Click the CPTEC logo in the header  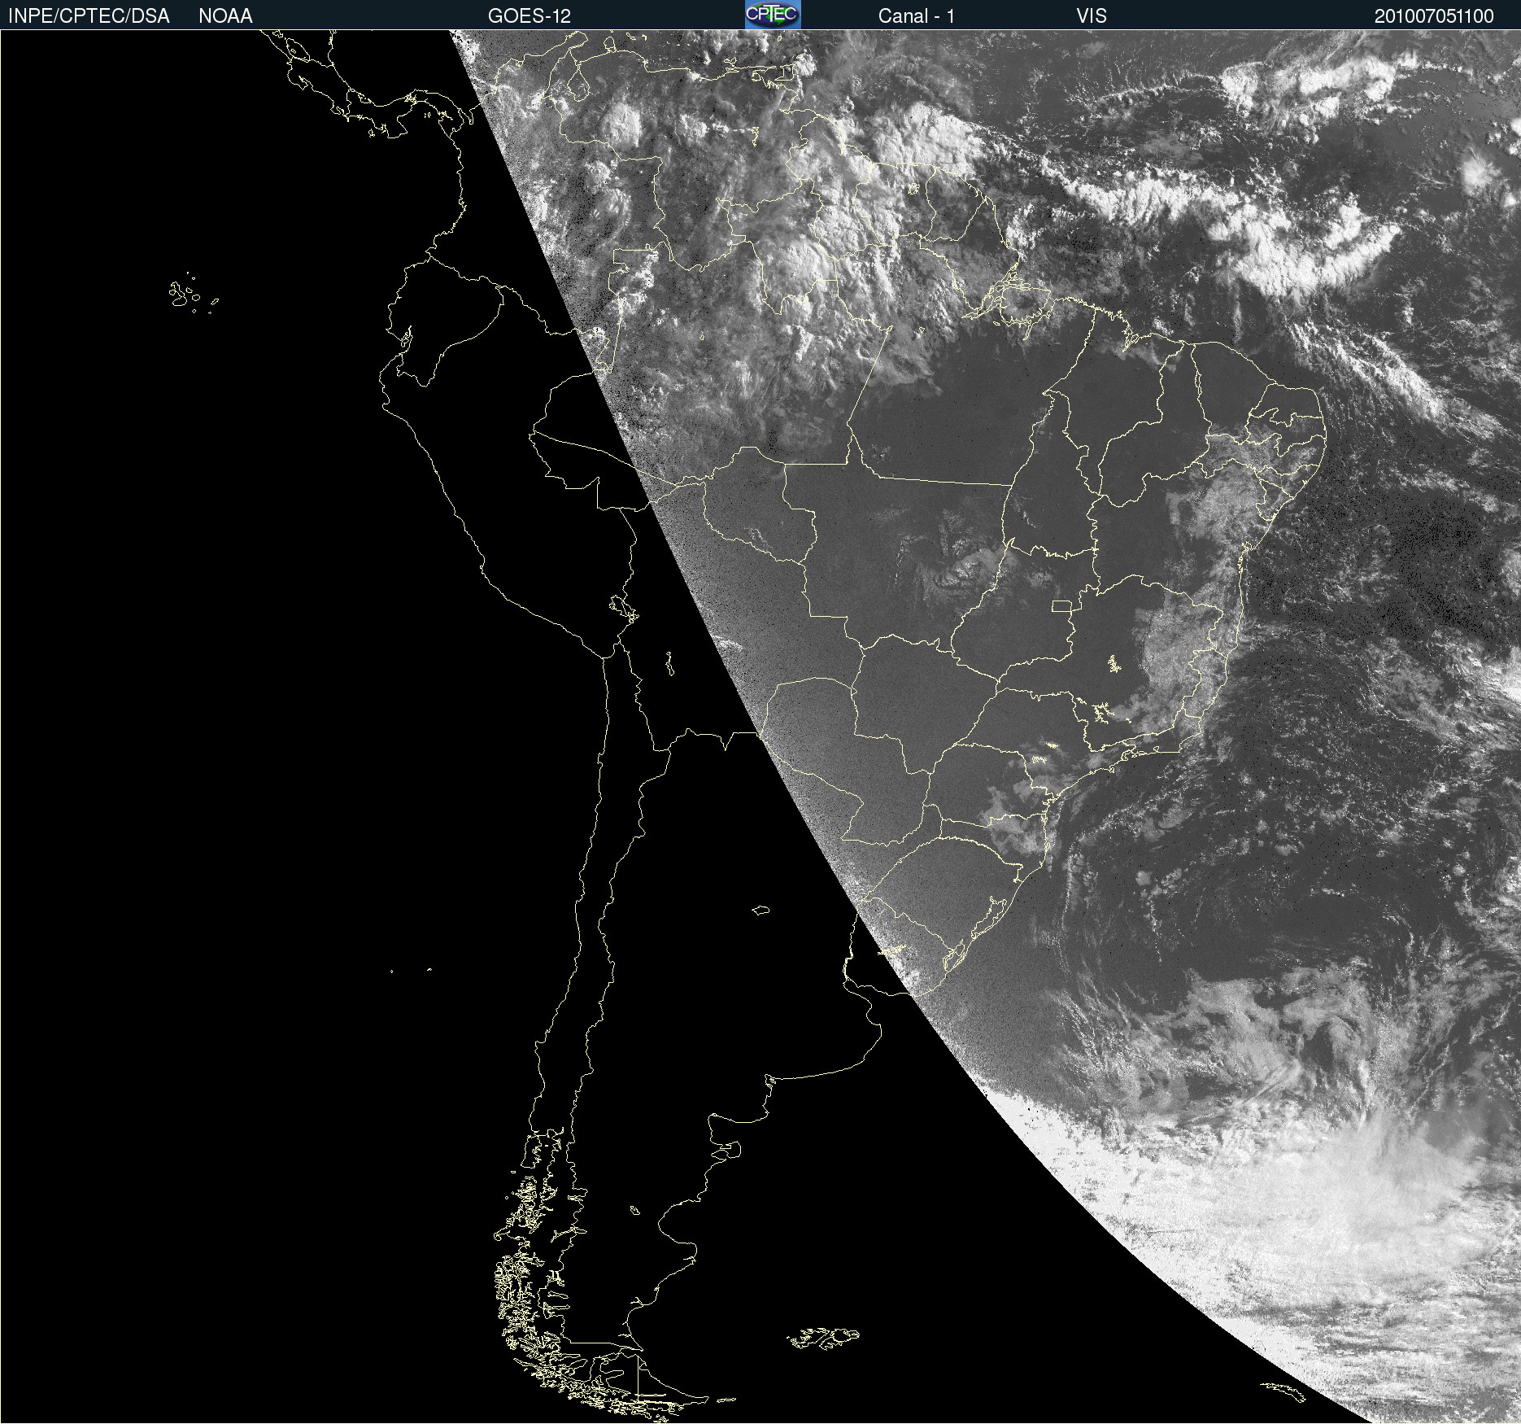773,15
